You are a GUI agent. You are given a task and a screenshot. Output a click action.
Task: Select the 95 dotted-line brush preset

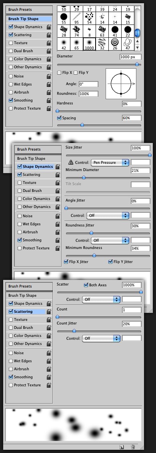(x=76, y=18)
